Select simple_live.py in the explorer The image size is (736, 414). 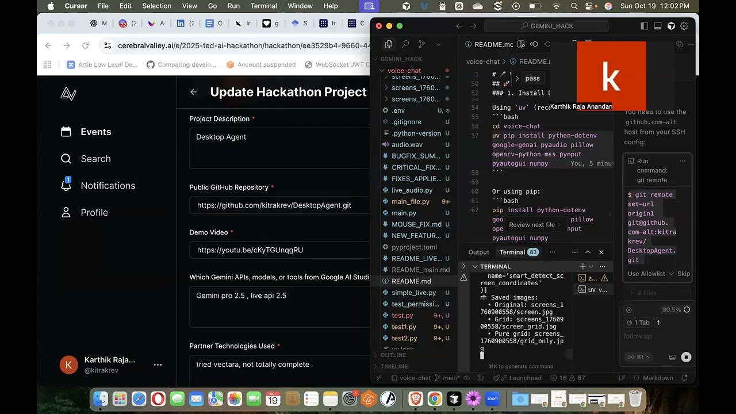click(x=413, y=293)
